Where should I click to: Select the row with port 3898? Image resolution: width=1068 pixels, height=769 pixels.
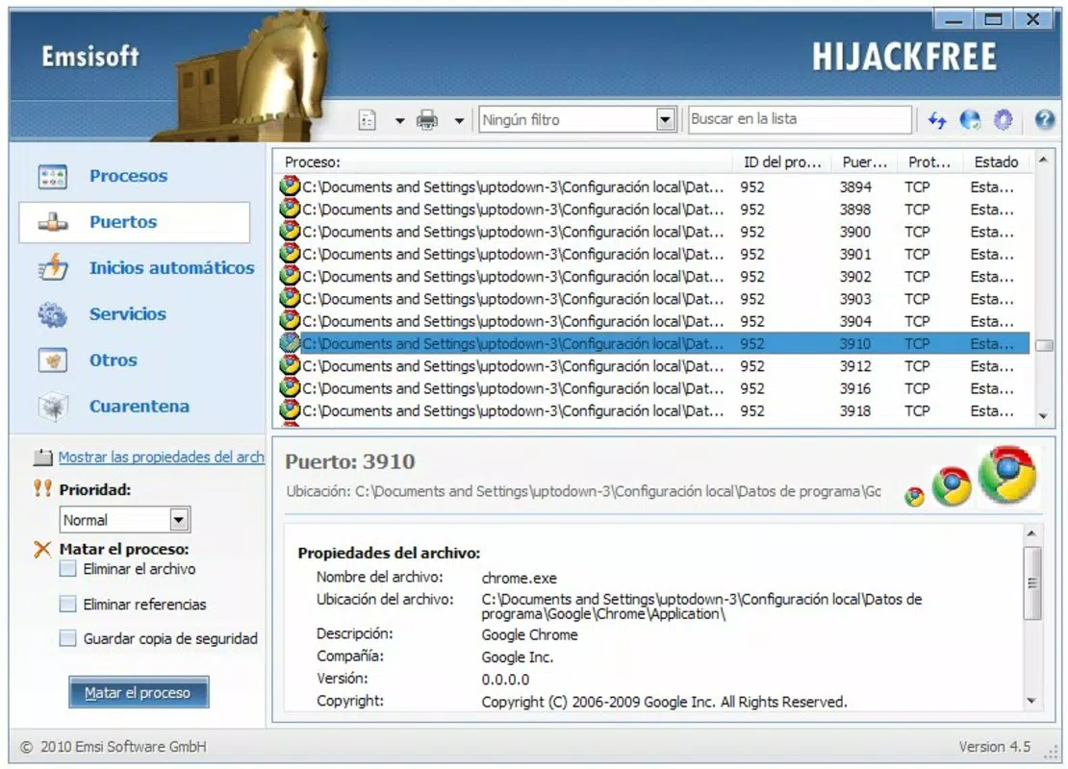(x=654, y=209)
